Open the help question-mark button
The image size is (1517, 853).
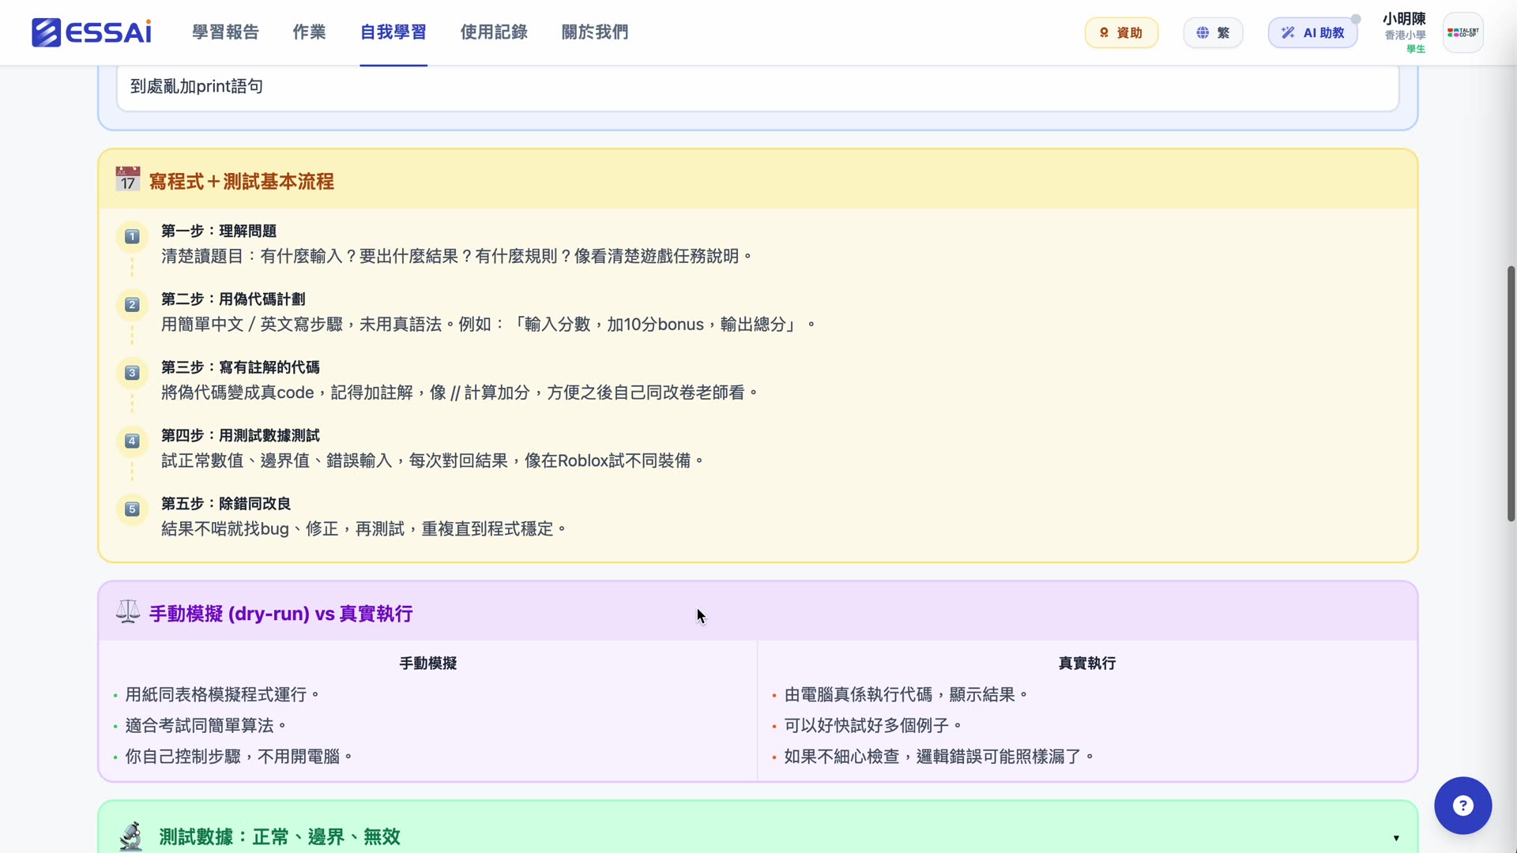point(1462,806)
